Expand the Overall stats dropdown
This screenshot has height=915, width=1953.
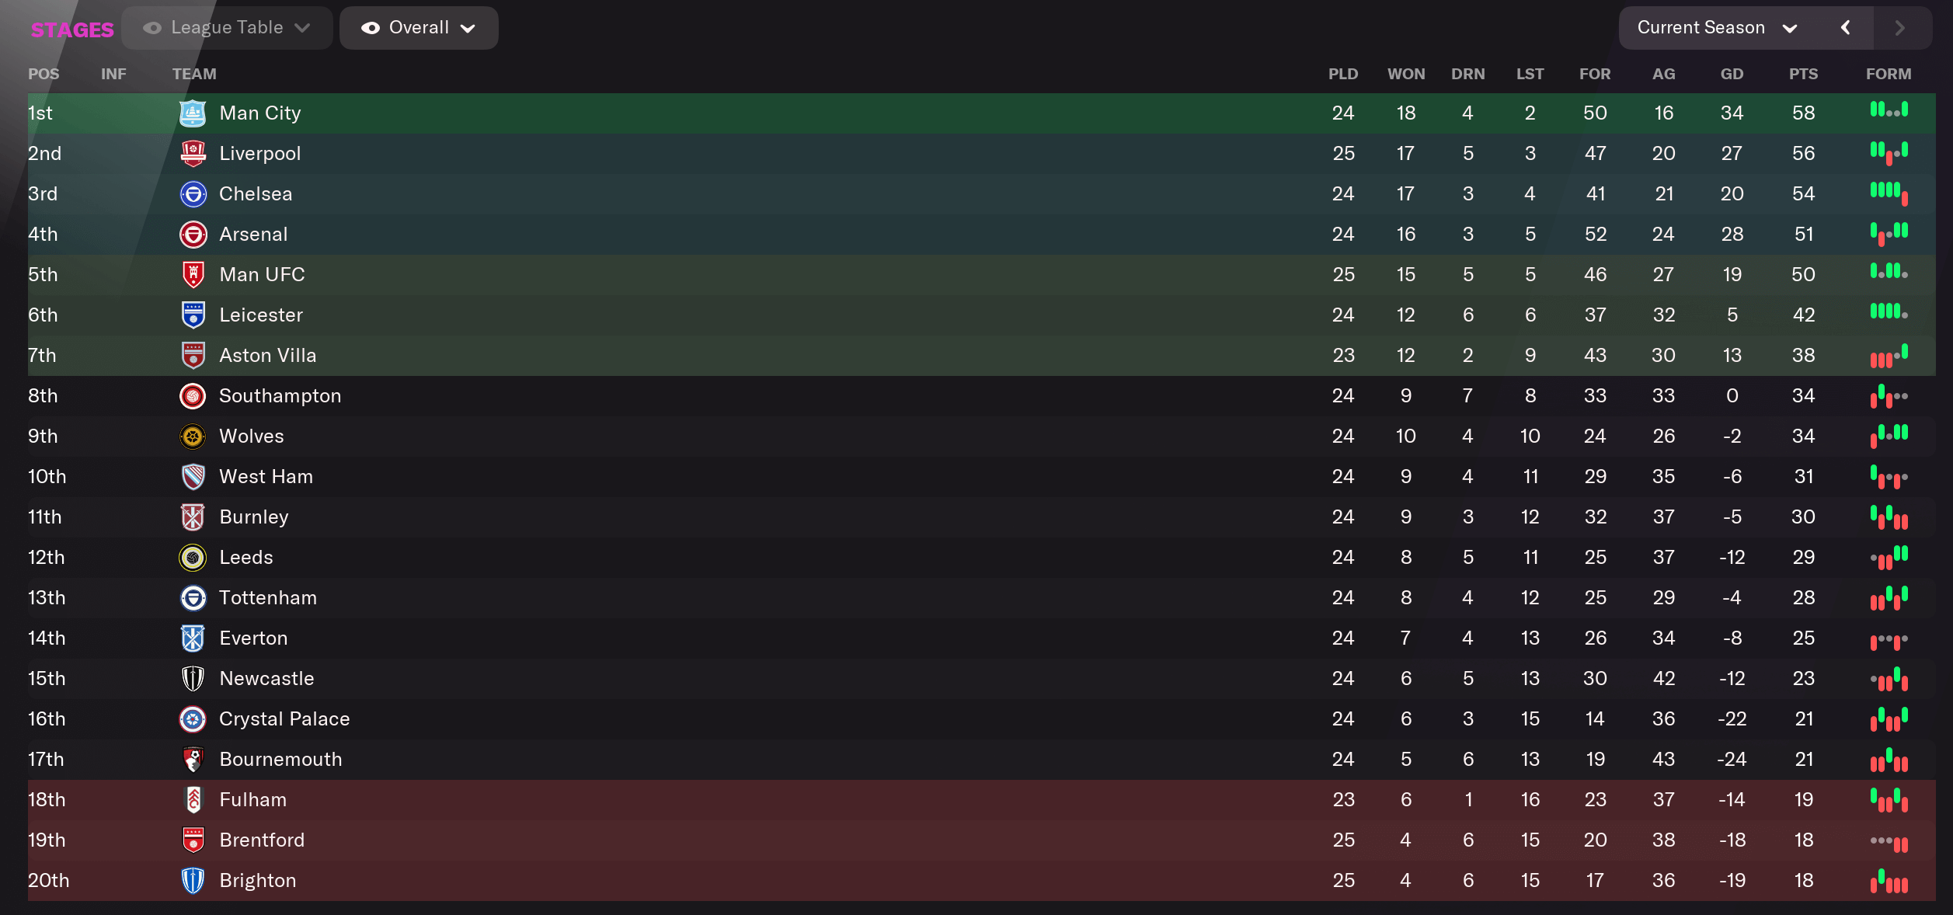click(x=418, y=27)
